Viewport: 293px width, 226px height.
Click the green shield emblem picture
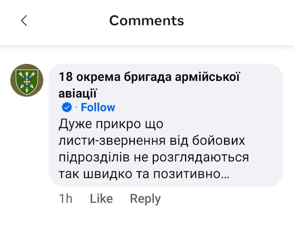pyautogui.click(x=27, y=80)
